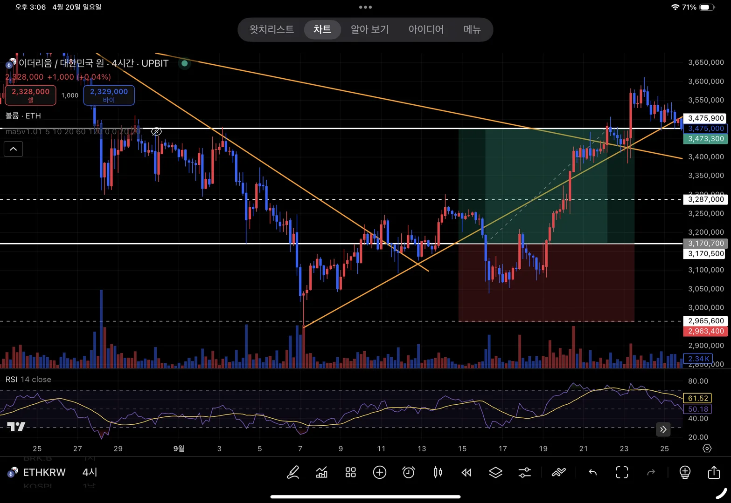Select the RSI 14 close legend
This screenshot has width=731, height=503.
click(x=28, y=380)
